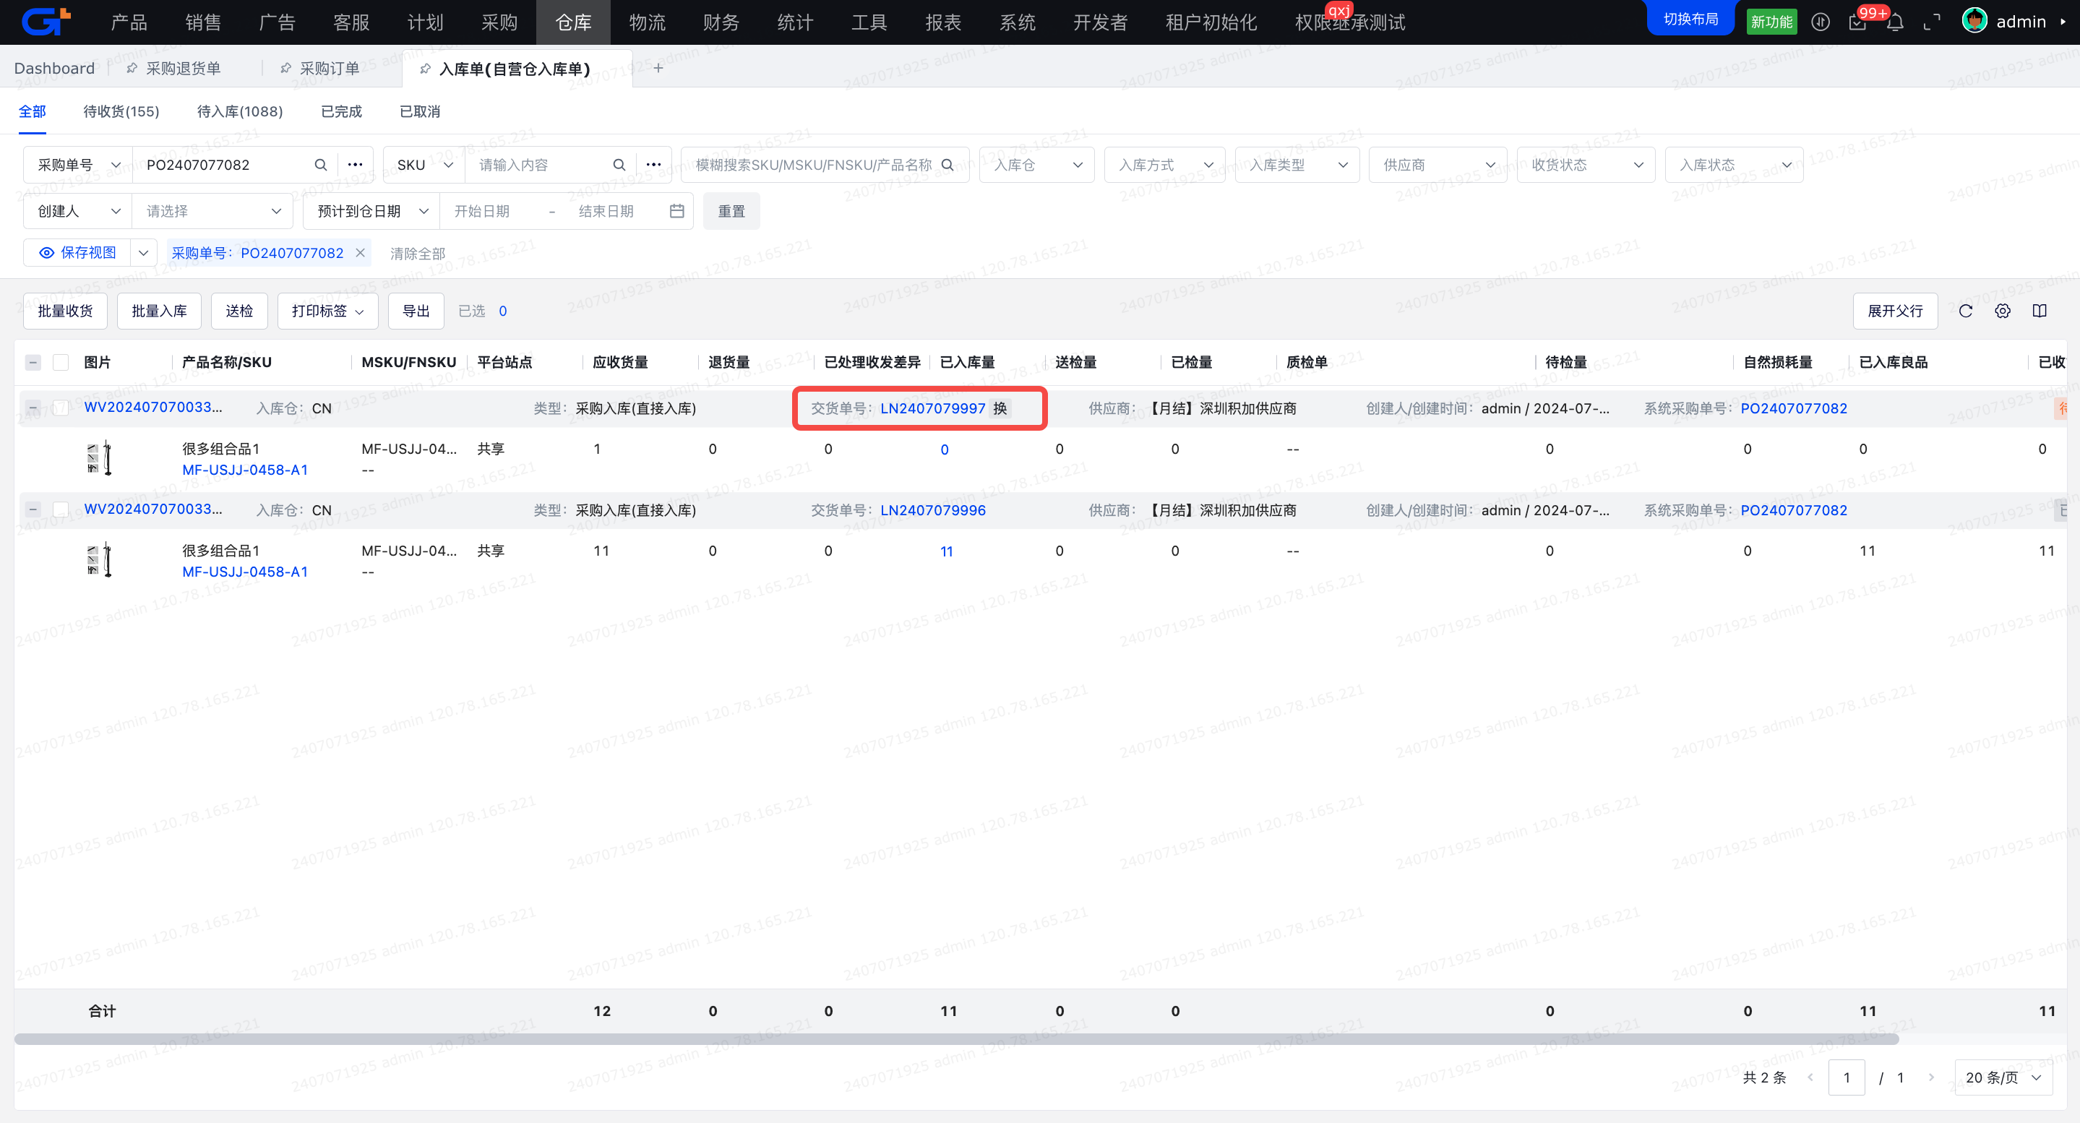The width and height of the screenshot is (2080, 1123).
Task: Open more options beside 采购单号 search
Action: tap(354, 165)
